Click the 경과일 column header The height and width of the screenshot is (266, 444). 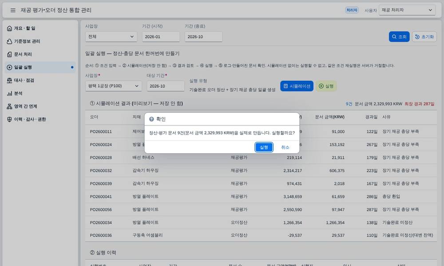coord(371,117)
